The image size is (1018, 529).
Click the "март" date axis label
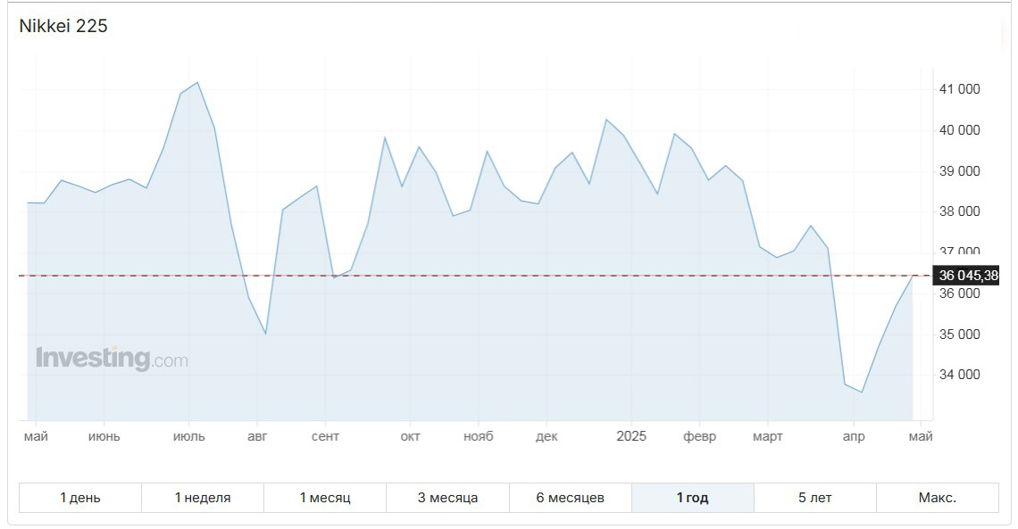click(x=767, y=436)
